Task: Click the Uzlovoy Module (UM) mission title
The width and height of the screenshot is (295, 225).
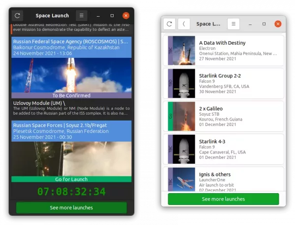Action: point(39,103)
